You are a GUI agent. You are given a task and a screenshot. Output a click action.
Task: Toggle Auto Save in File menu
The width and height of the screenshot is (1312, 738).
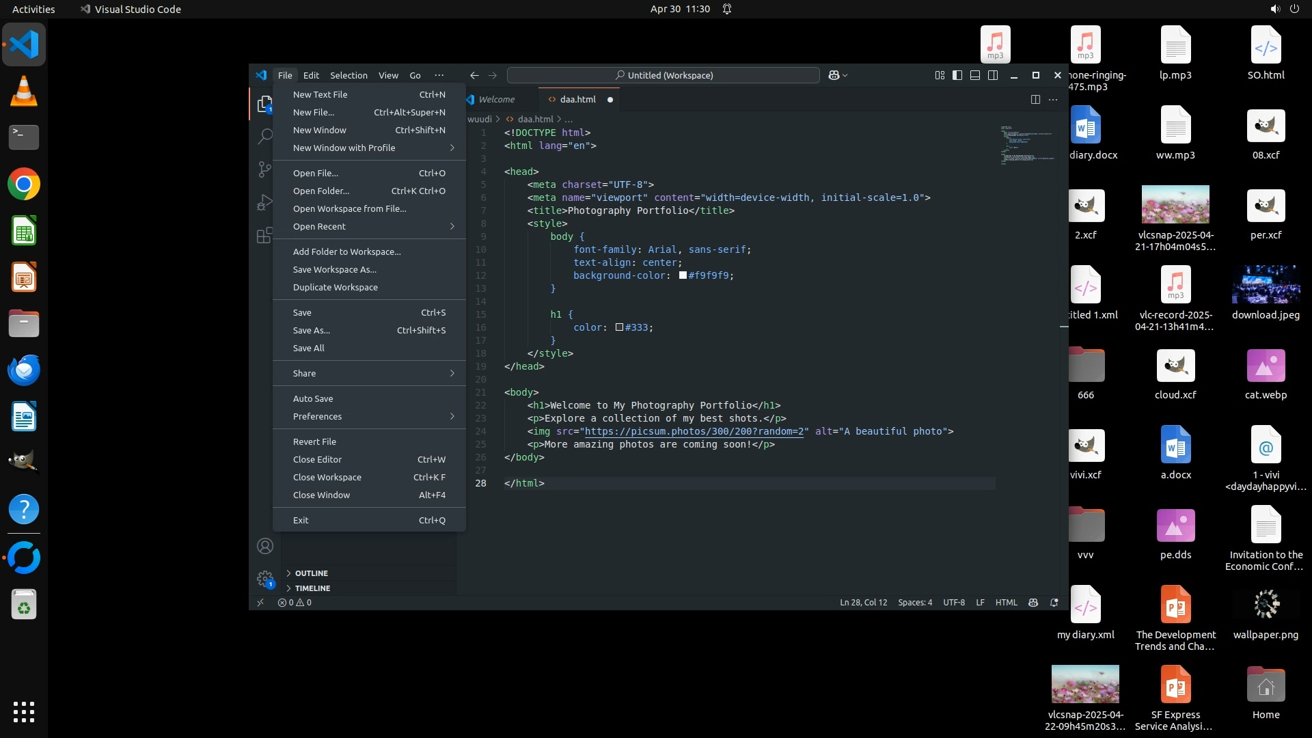[313, 398]
